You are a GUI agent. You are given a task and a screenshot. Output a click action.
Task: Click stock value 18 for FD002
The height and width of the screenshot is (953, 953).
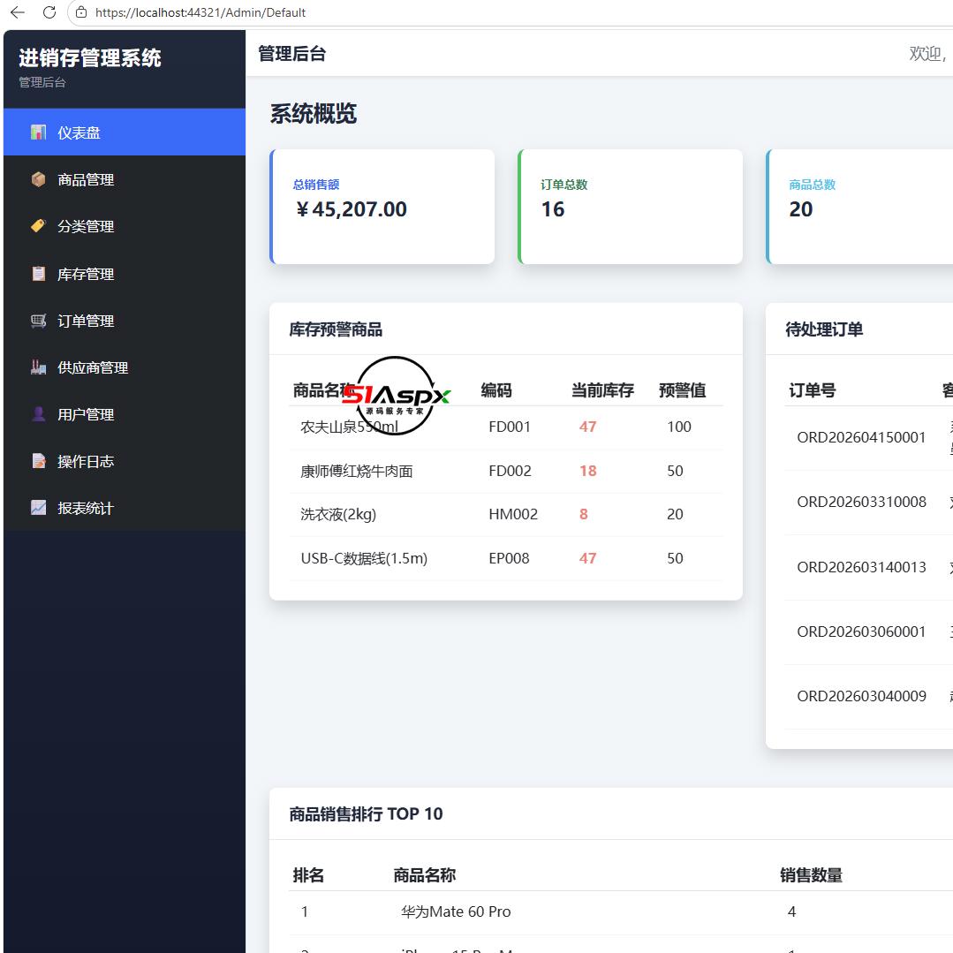(587, 471)
